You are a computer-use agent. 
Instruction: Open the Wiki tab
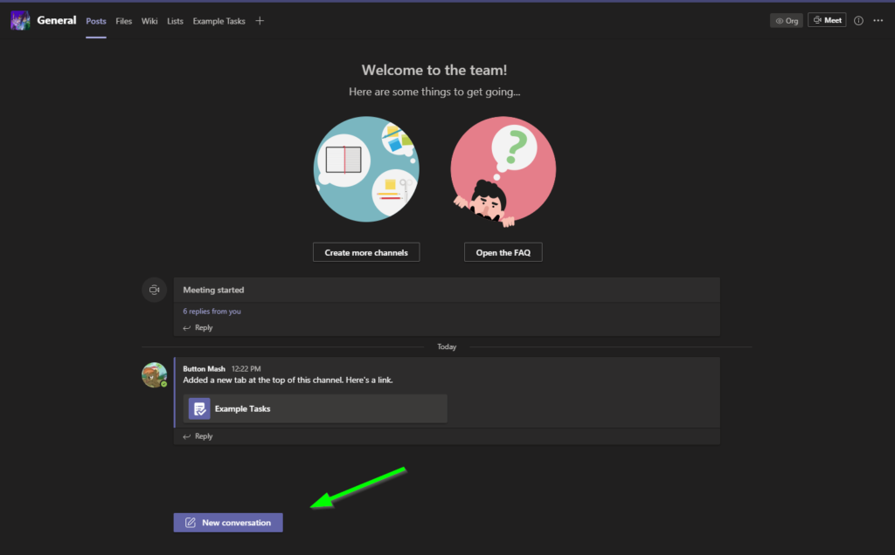click(149, 21)
